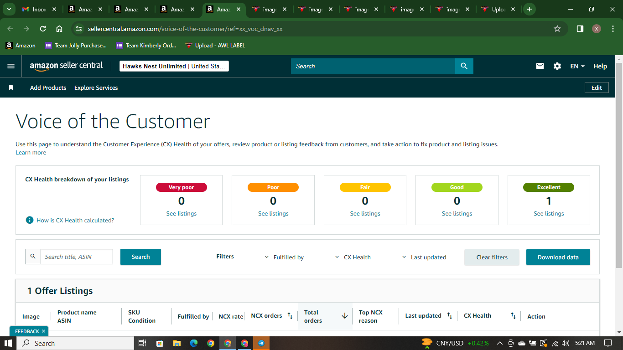Image resolution: width=623 pixels, height=350 pixels.
Task: Open Microsoft Edge from the taskbar
Action: (193, 343)
